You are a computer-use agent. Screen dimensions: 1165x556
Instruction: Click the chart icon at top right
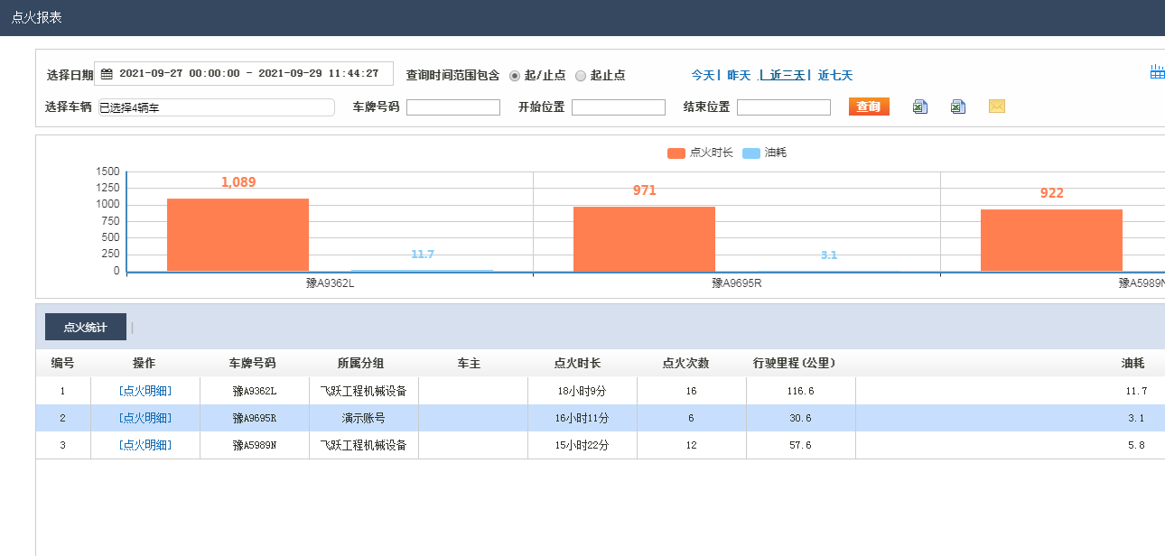(1157, 73)
